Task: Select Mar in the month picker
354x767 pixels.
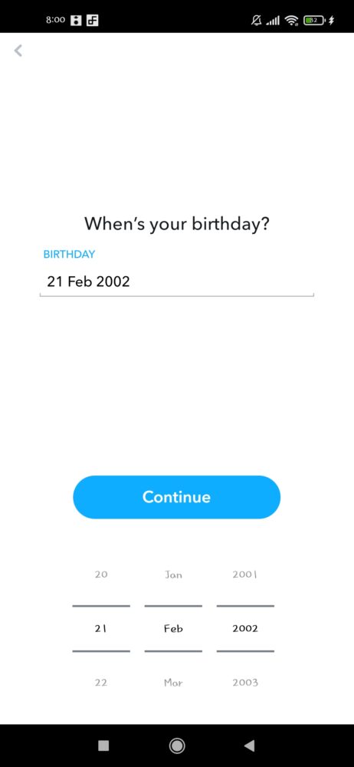Action: click(x=174, y=683)
